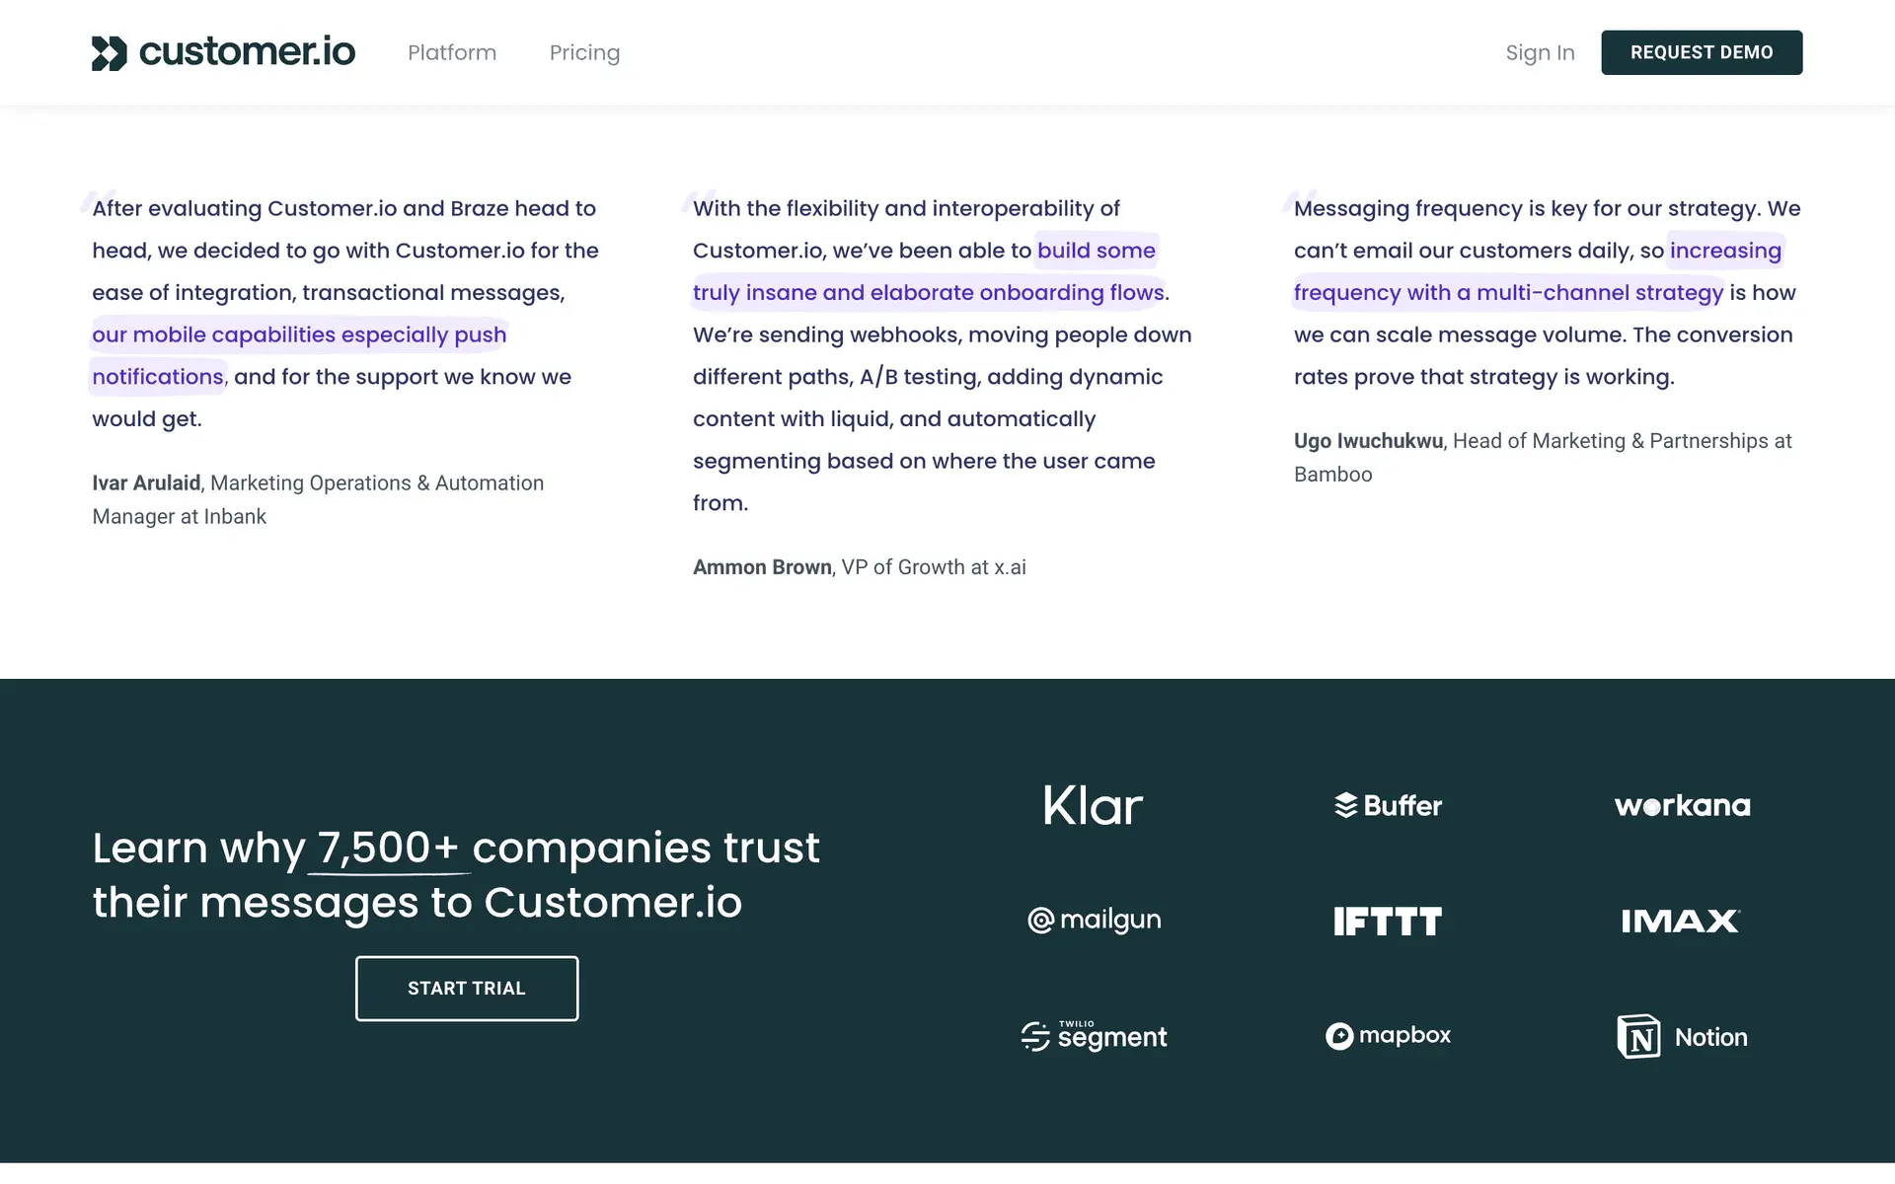
Task: Click the Twilio Segment logo
Action: coord(1094,1036)
